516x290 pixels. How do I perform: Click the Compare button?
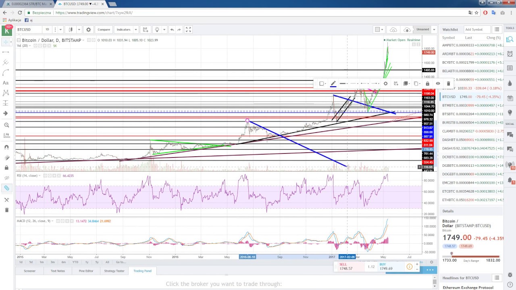104,29
